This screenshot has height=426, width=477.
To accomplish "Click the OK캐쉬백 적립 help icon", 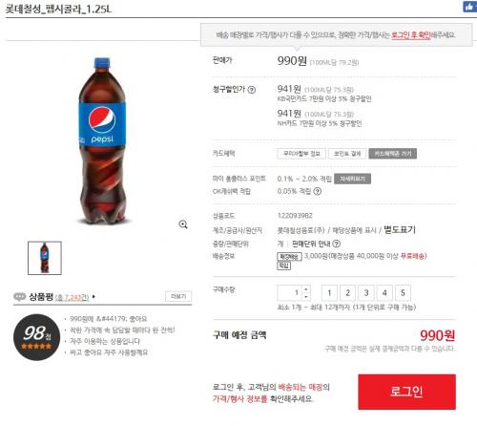I will pos(318,191).
